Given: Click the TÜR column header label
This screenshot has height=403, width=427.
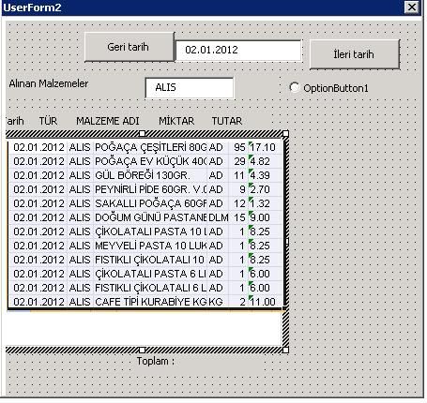Looking at the screenshot, I should [48, 121].
